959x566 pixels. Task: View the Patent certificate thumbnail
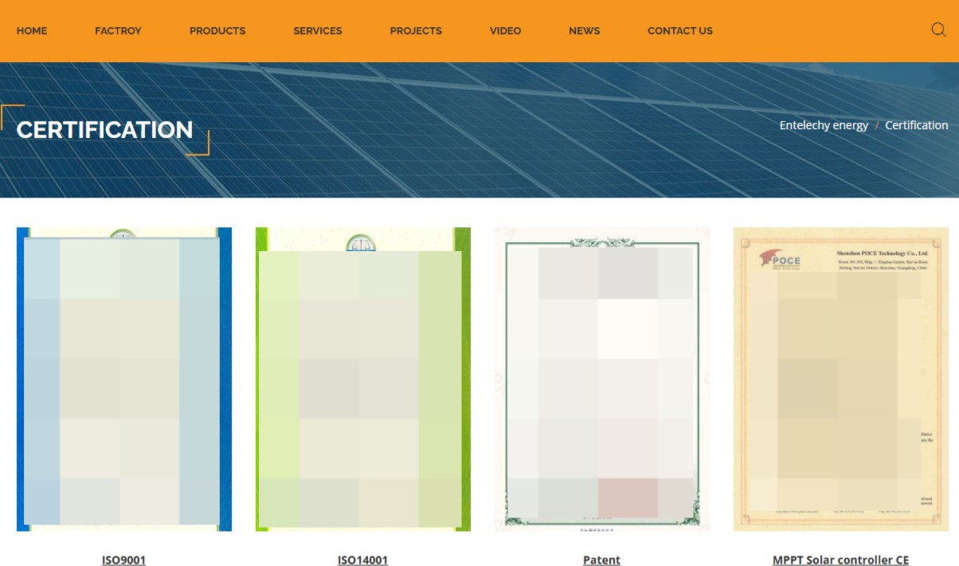[602, 379]
